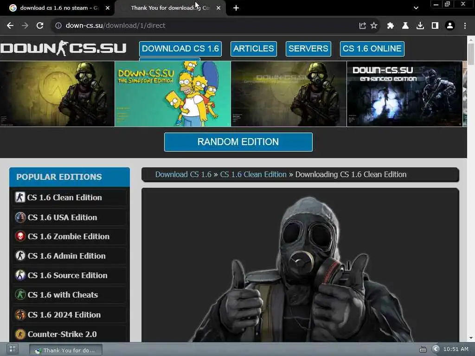
Task: Open the Simpsons Edition banner
Action: point(173,94)
